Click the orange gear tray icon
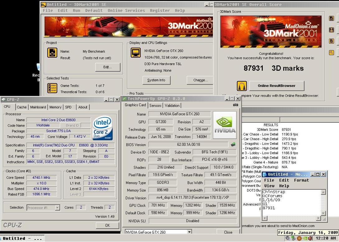The height and width of the screenshot is (242, 339). coord(299,238)
